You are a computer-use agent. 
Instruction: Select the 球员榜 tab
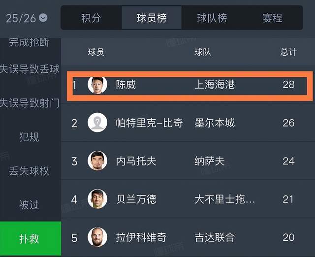coord(152,18)
